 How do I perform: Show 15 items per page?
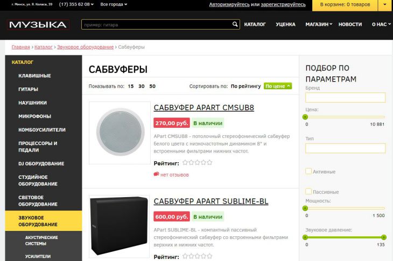(x=131, y=86)
